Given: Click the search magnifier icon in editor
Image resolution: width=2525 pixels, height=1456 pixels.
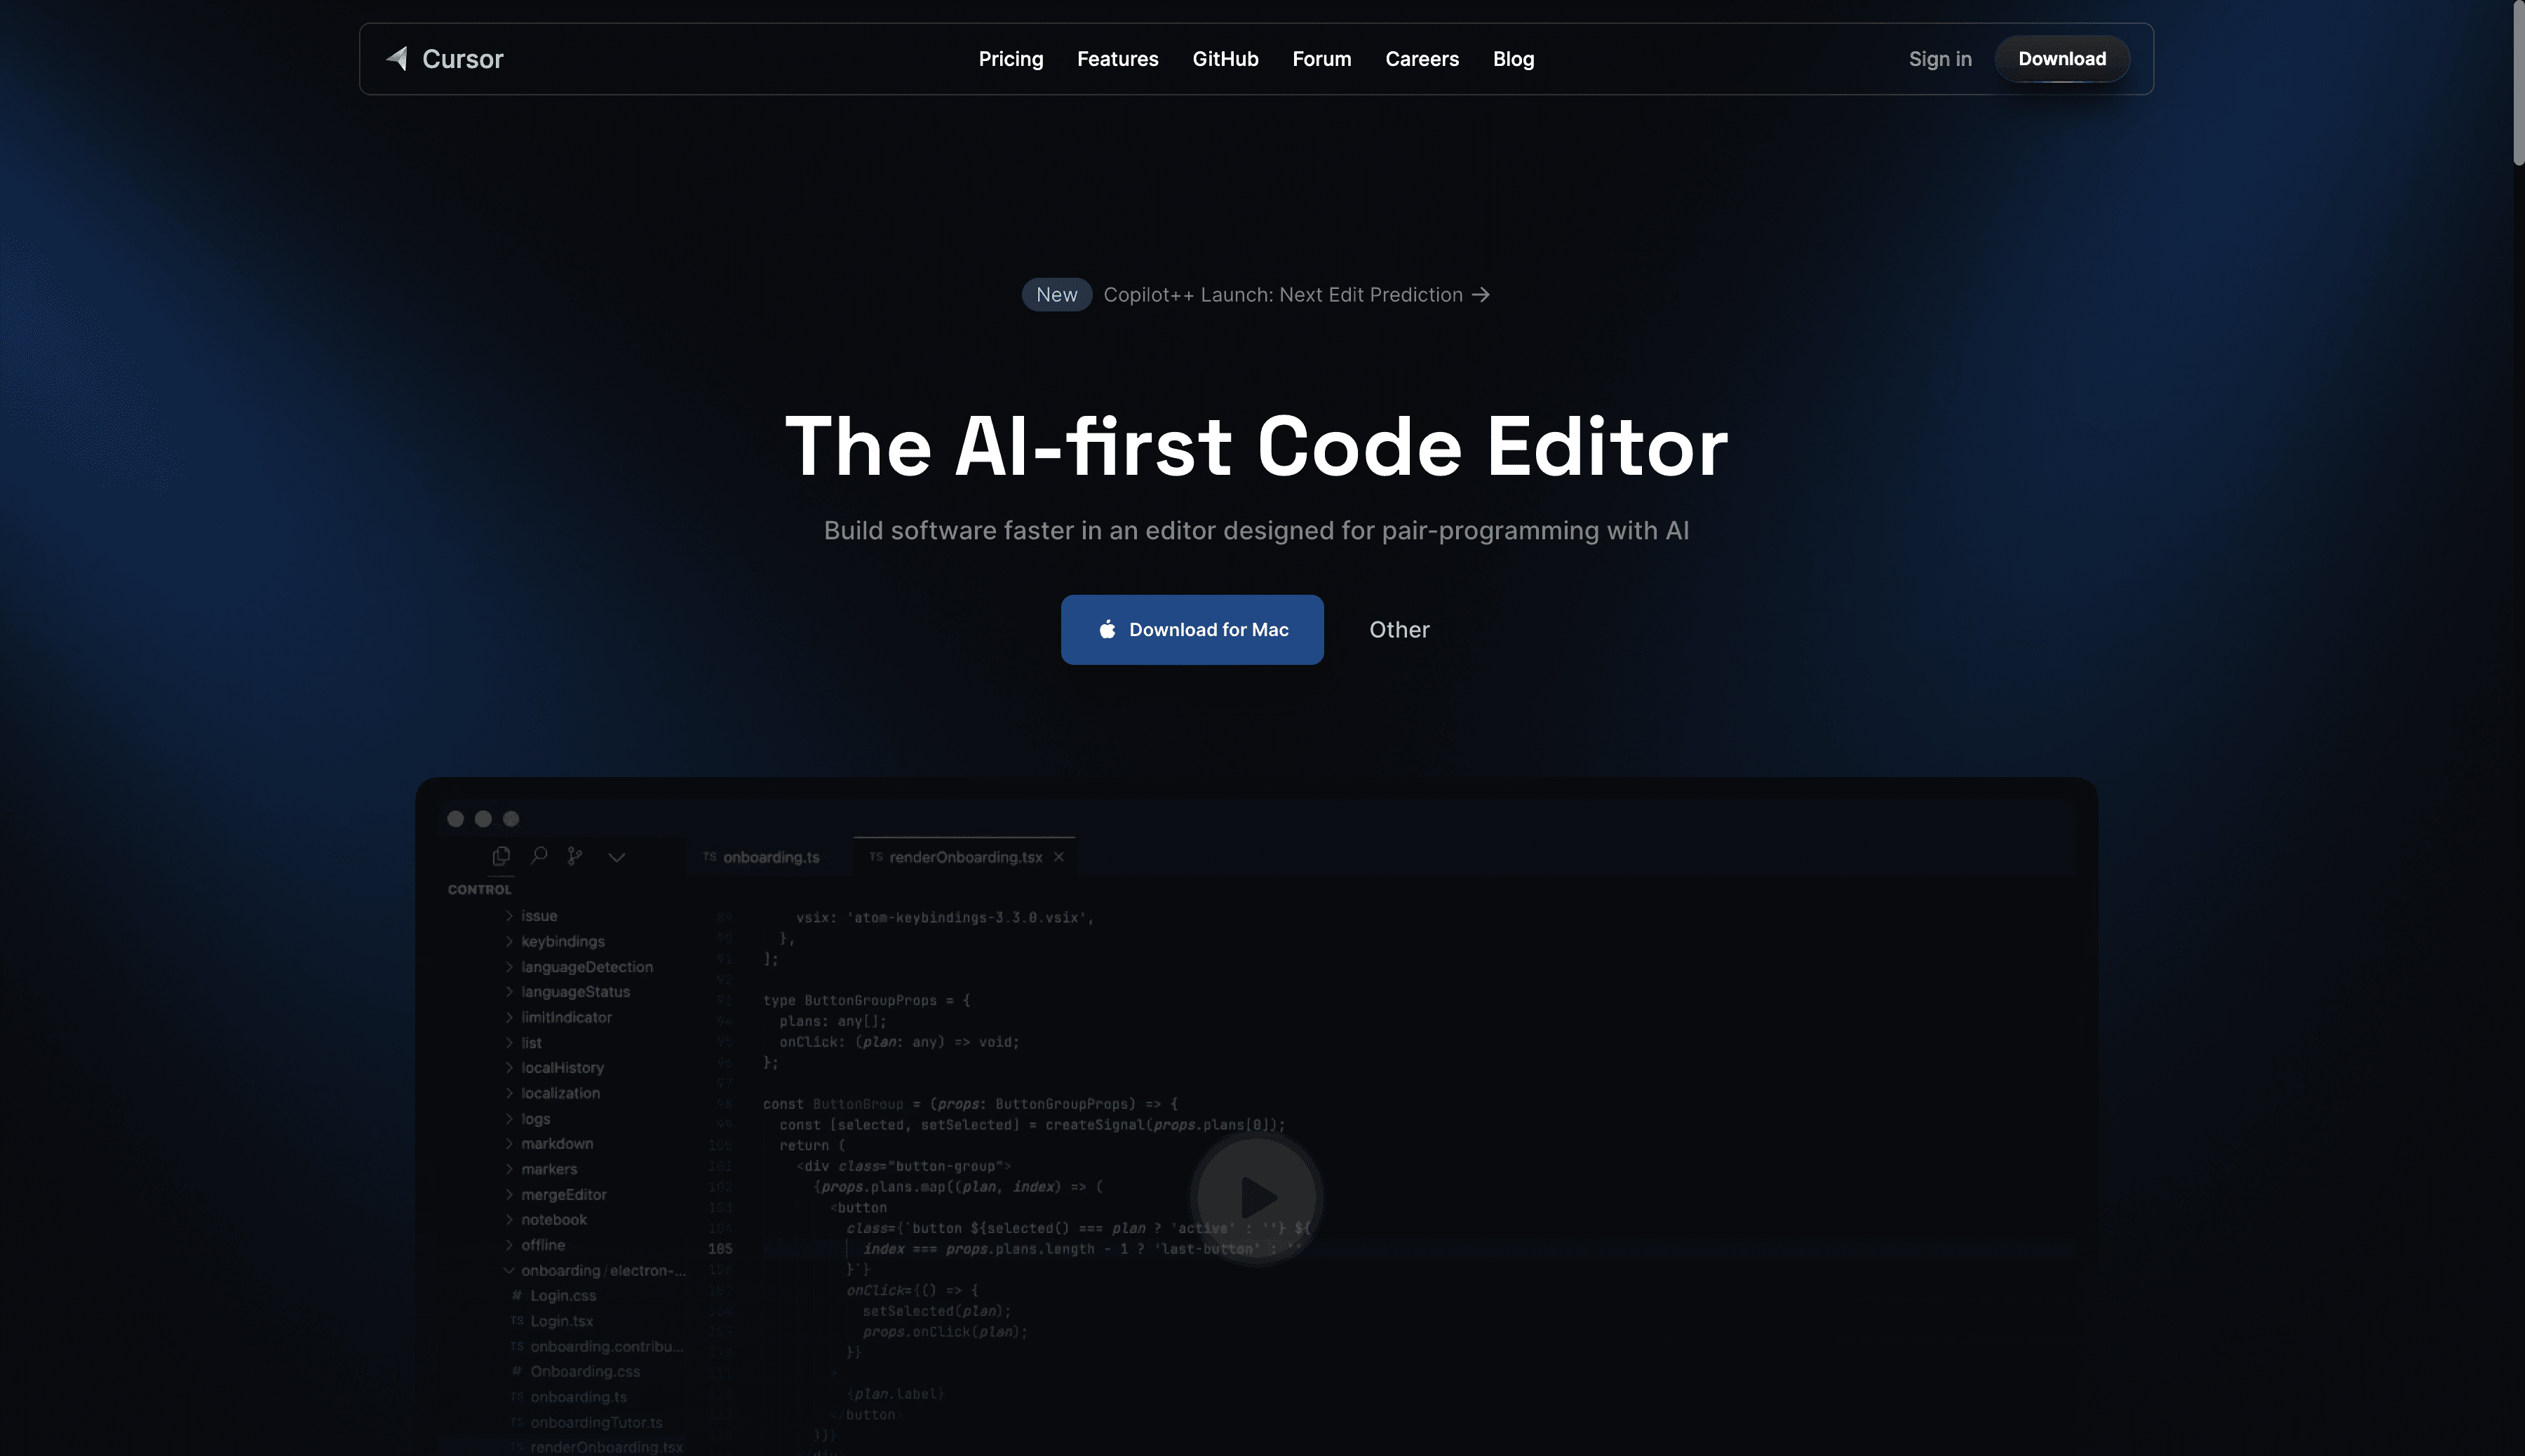Looking at the screenshot, I should (x=539, y=856).
